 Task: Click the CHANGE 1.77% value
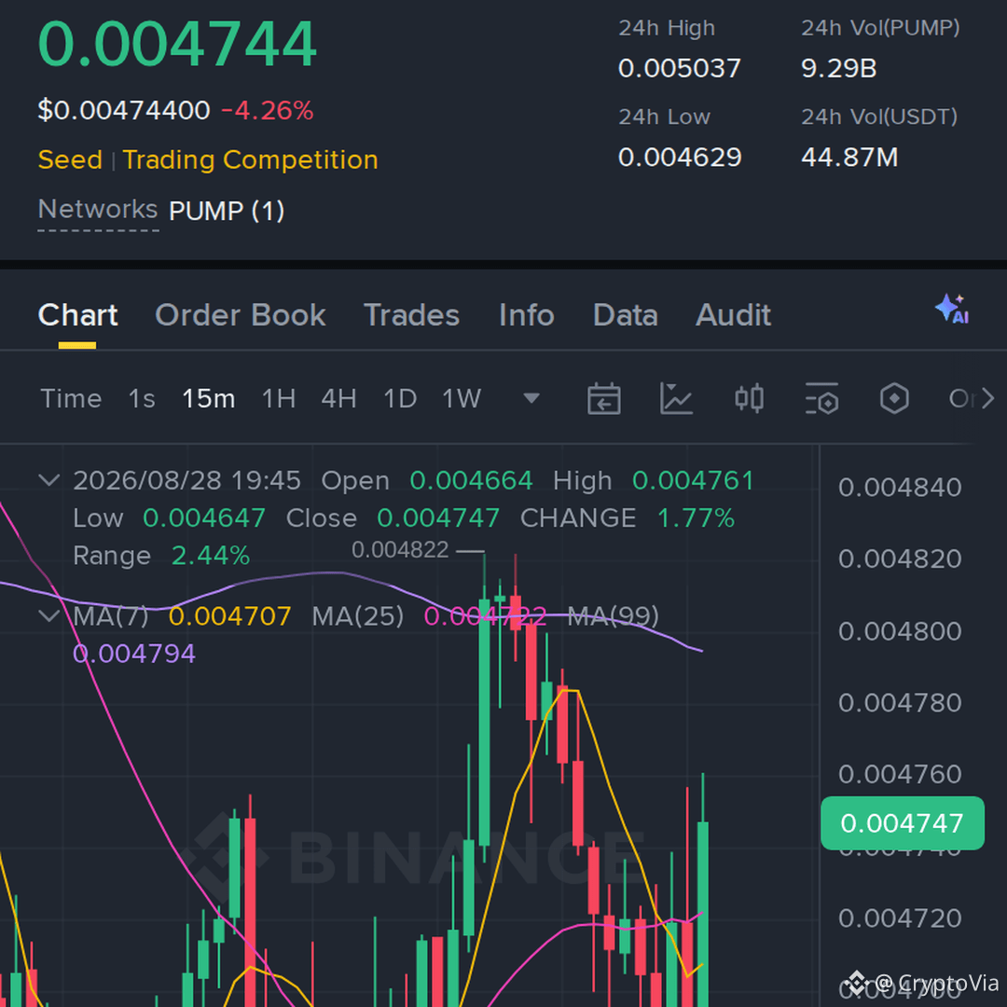click(697, 518)
